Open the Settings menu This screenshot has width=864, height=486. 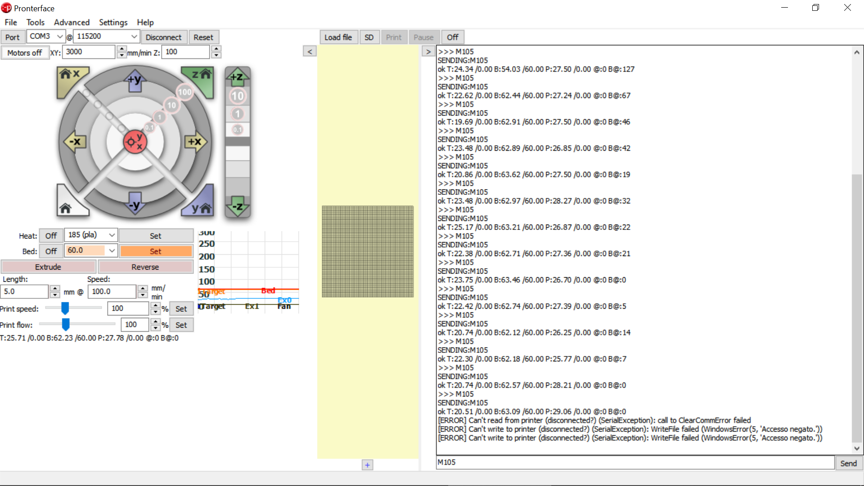(113, 22)
